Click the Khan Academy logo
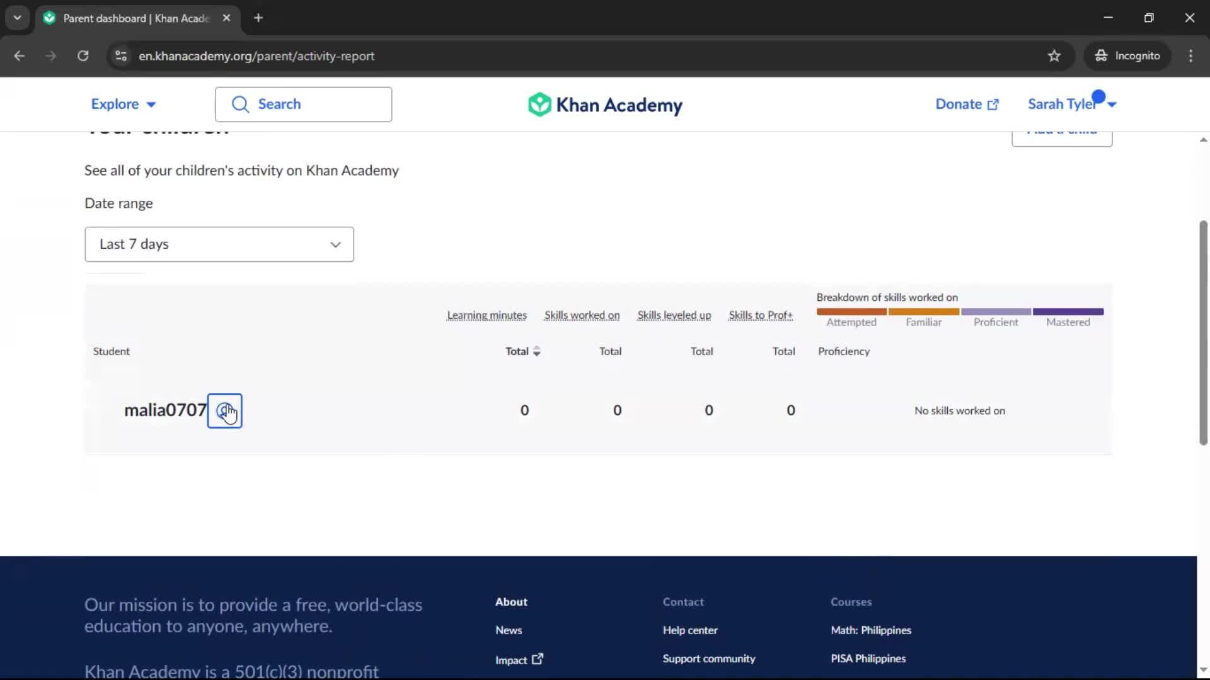 click(x=605, y=105)
